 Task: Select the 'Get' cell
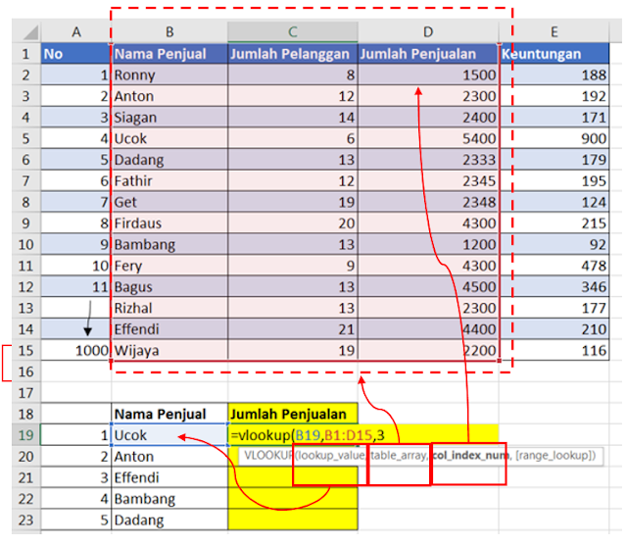tap(169, 202)
